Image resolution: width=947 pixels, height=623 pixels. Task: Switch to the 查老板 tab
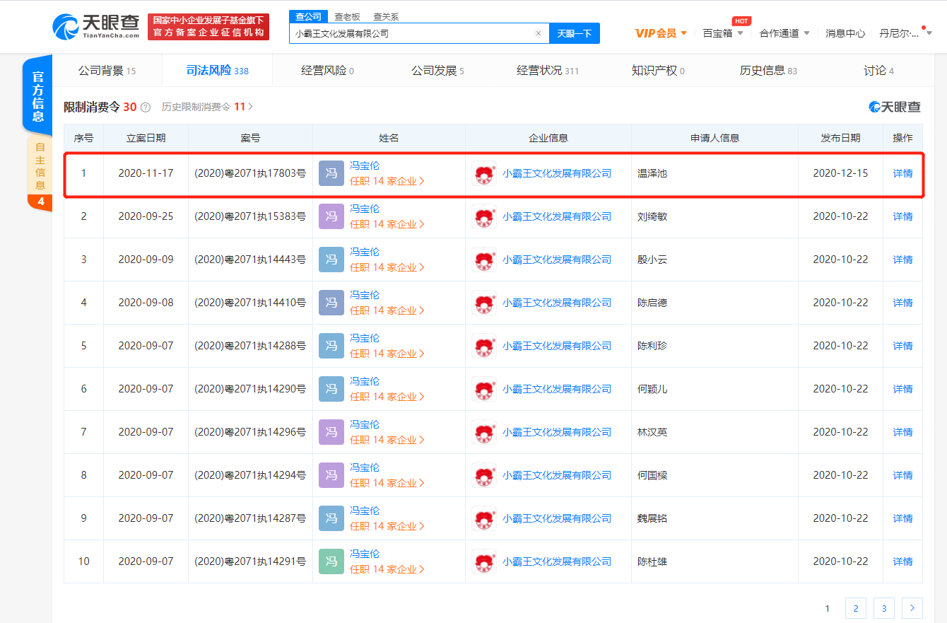point(346,16)
